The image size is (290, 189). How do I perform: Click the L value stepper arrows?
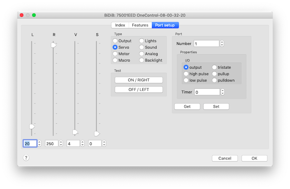[39, 143]
